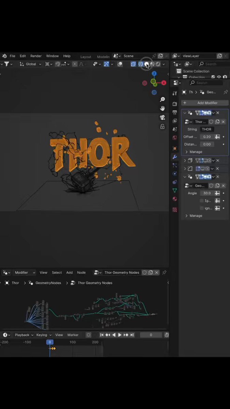Open the Particles properties tab
230x409 pixels.
click(175, 165)
